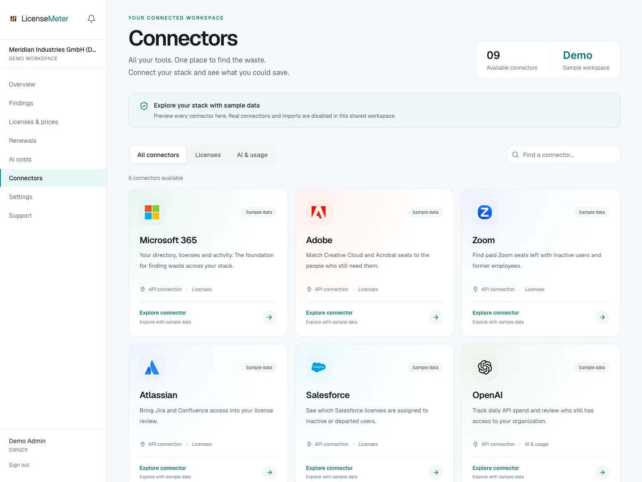Image resolution: width=642 pixels, height=482 pixels.
Task: Click the Zoom logo icon
Action: tap(485, 212)
